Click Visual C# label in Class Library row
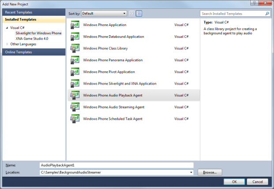 point(181,48)
